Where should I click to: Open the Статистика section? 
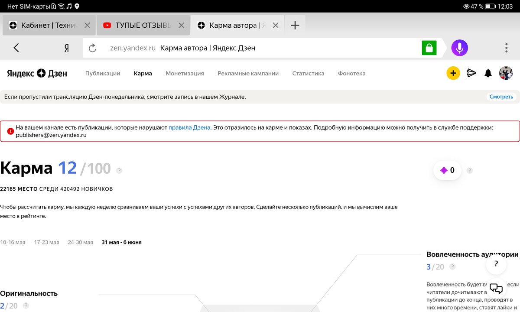tap(308, 73)
